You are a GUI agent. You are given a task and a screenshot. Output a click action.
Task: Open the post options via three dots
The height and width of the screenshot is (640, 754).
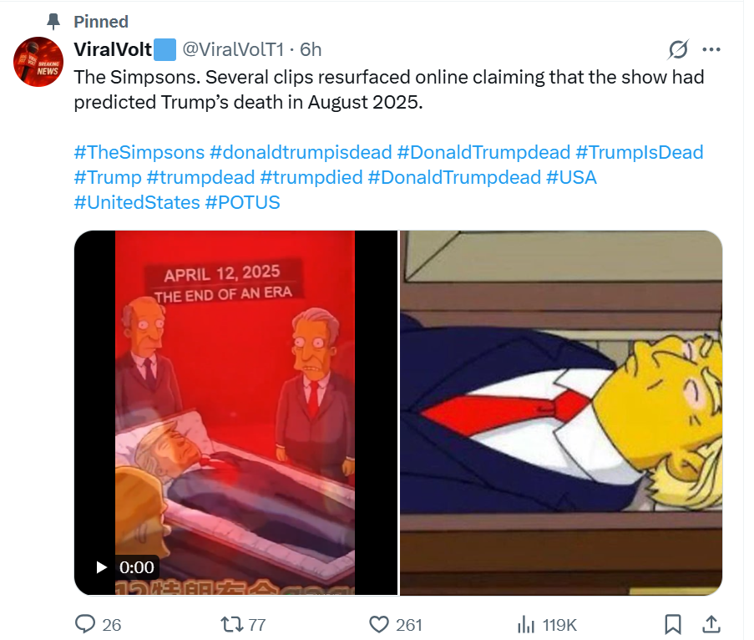tap(711, 49)
